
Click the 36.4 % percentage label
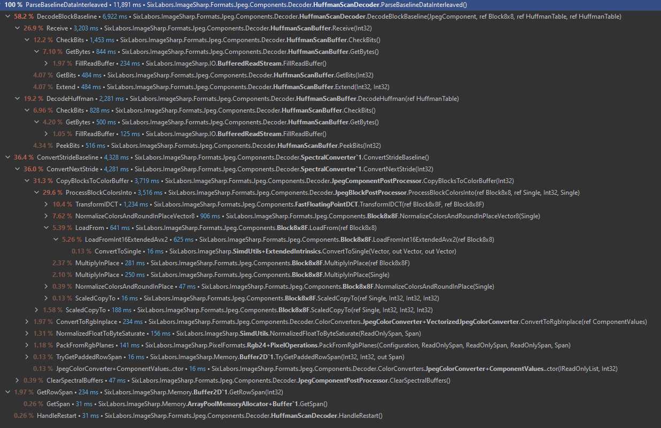click(x=24, y=157)
